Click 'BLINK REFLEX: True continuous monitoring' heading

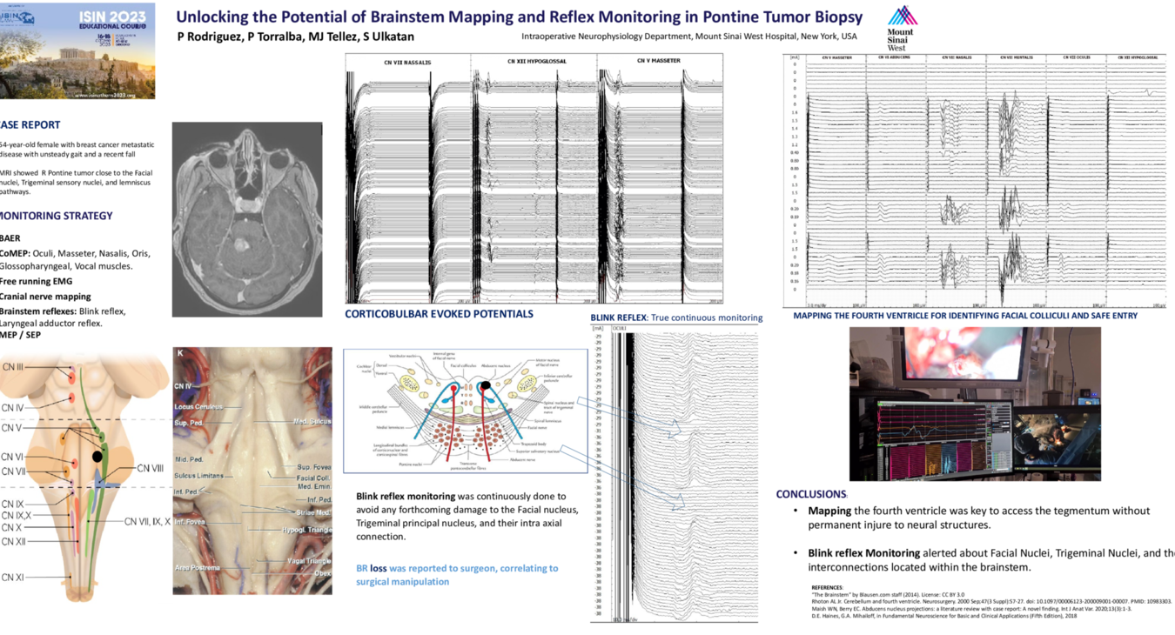[676, 317]
